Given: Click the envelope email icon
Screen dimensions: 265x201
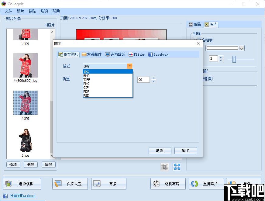Looking at the screenshot, I should point(84,54).
